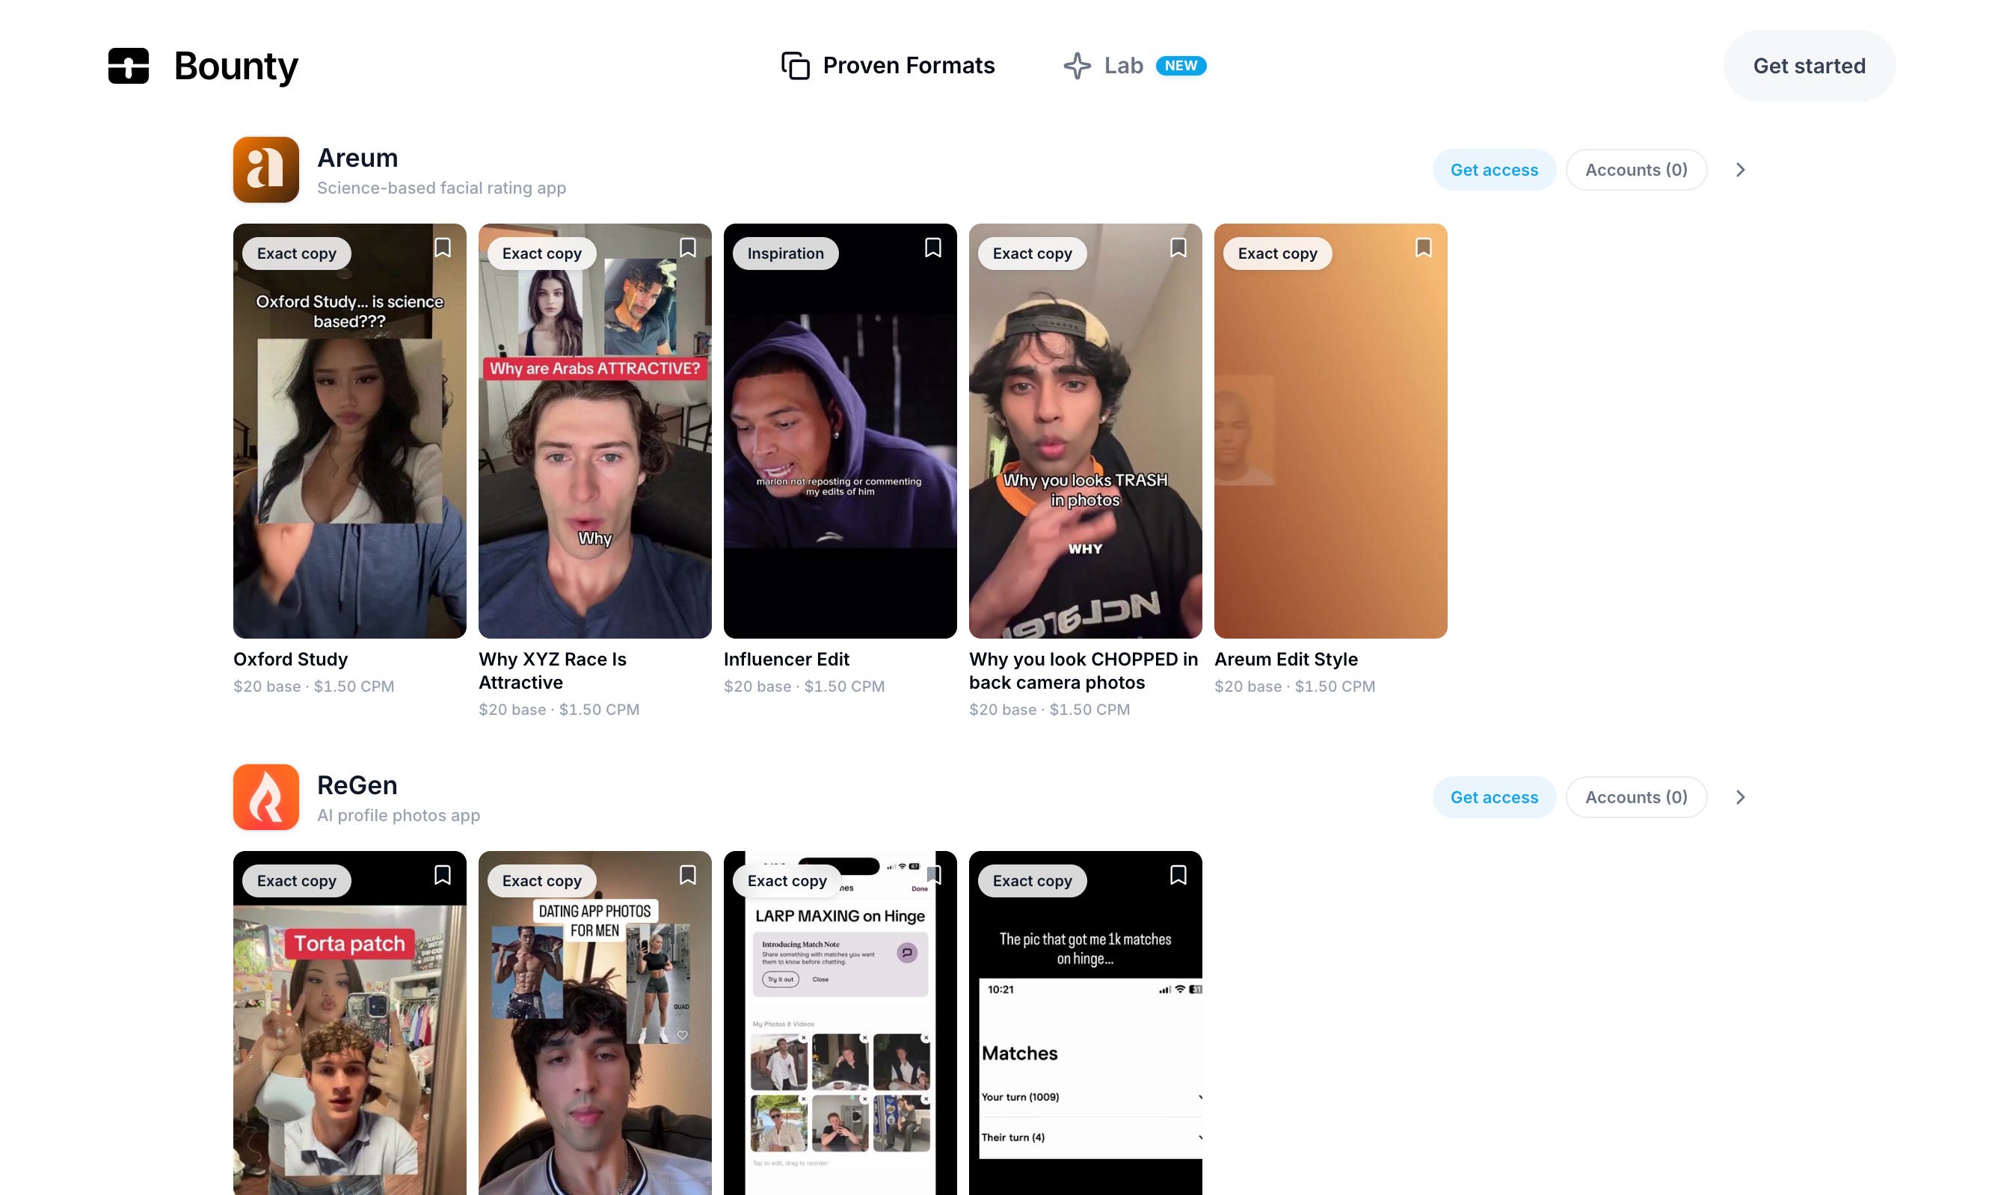This screenshot has height=1195, width=1998.
Task: Bookmark the Influencer Edit video
Action: pyautogui.click(x=933, y=248)
